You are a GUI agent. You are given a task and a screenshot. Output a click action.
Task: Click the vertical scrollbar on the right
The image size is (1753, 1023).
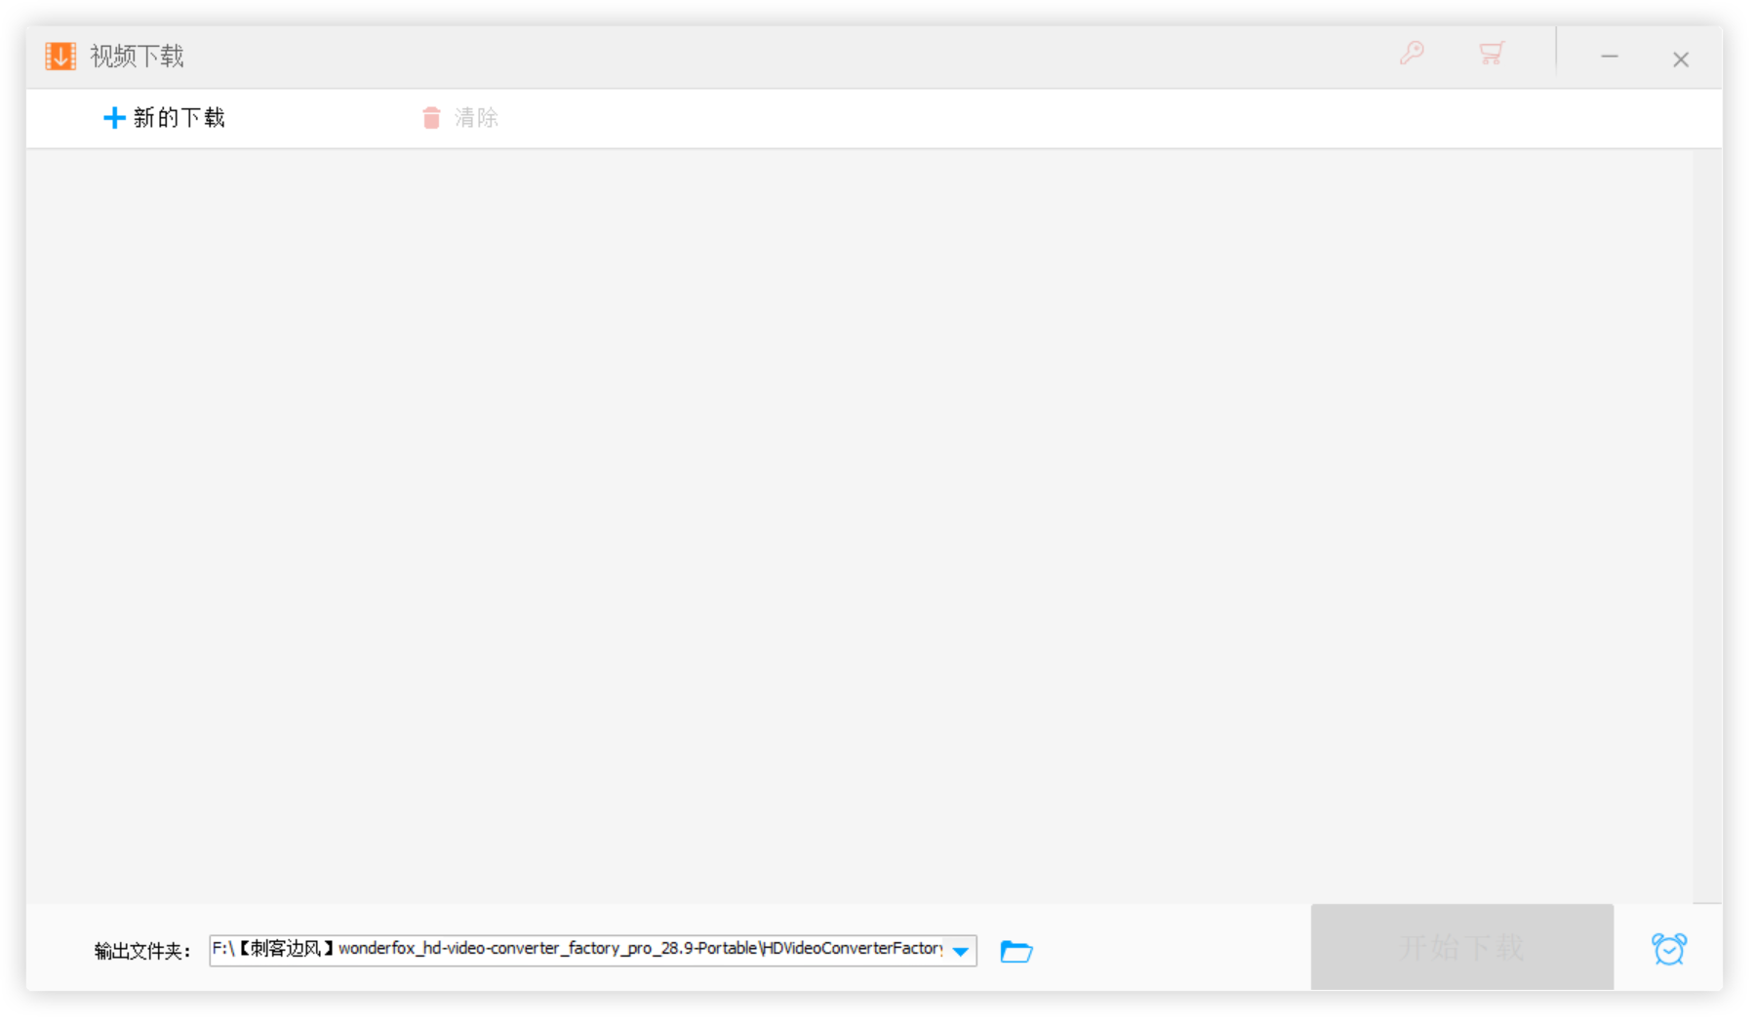pyautogui.click(x=1707, y=526)
